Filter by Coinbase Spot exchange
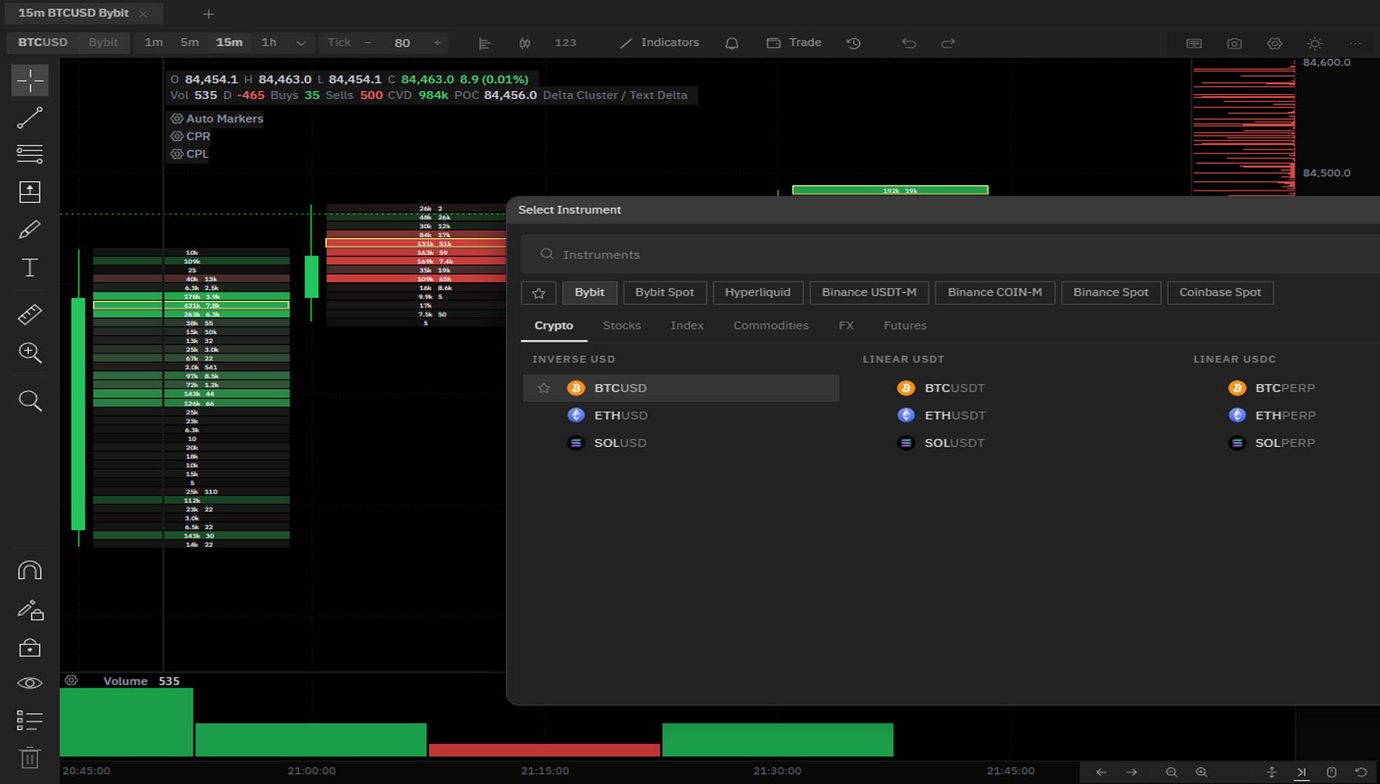The width and height of the screenshot is (1380, 784). click(x=1220, y=292)
